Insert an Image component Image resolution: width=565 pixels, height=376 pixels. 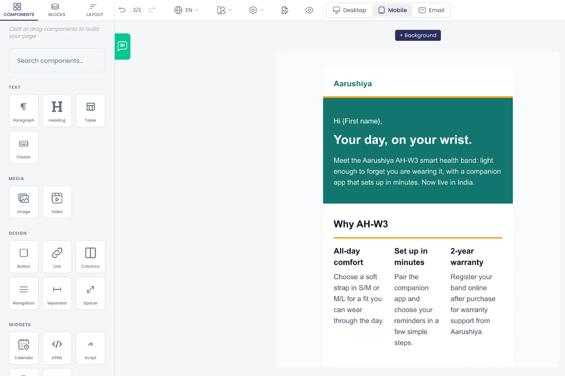coord(24,202)
